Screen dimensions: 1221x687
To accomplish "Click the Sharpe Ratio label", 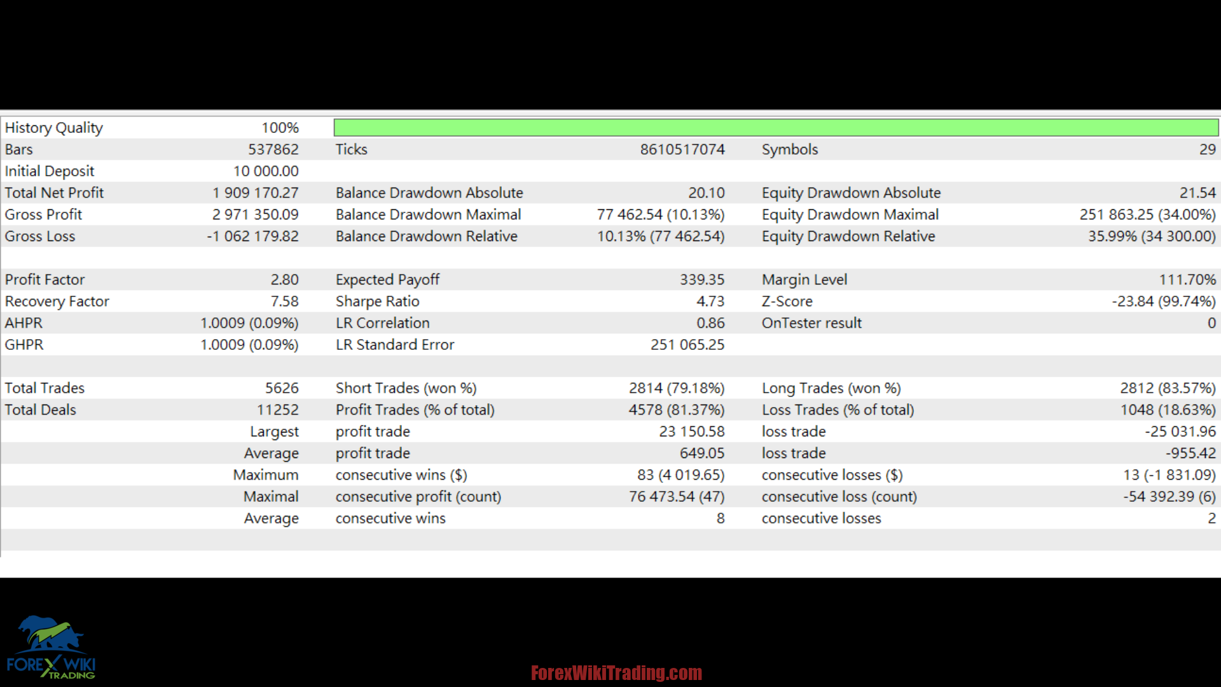I will coord(377,301).
